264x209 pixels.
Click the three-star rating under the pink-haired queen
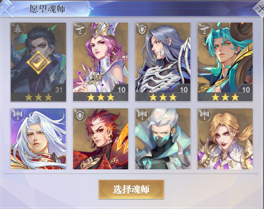pyautogui.click(x=100, y=97)
